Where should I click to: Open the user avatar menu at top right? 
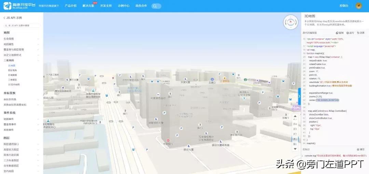tap(359, 6)
